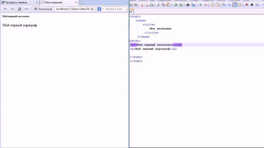
Task: Toggle show all characters icon
Action: pyautogui.click(x=229, y=5)
